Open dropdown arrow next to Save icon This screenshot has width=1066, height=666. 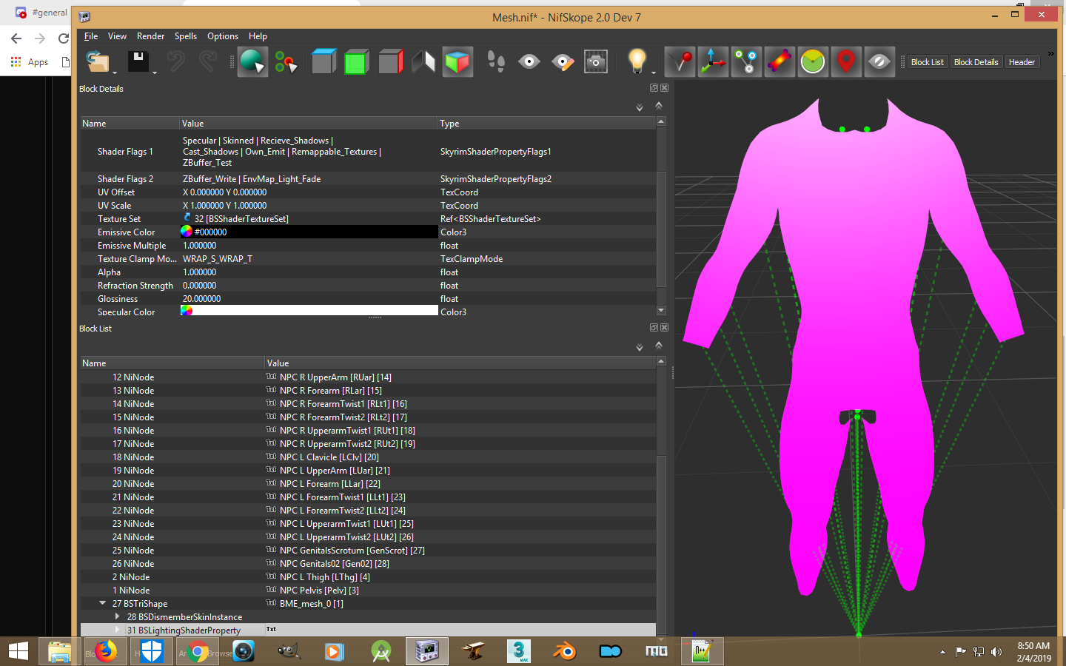155,73
